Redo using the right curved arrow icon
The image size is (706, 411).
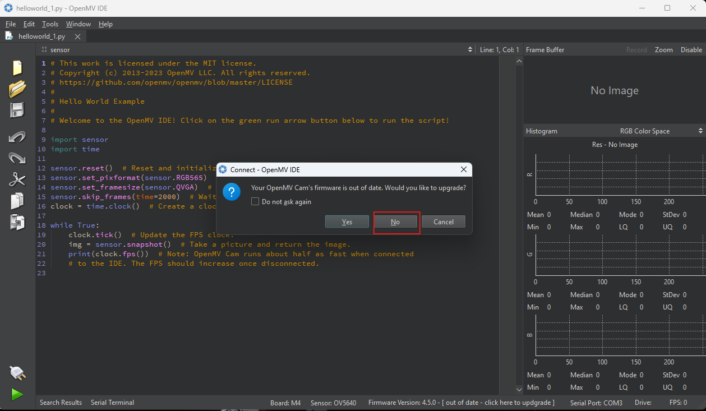tap(17, 158)
